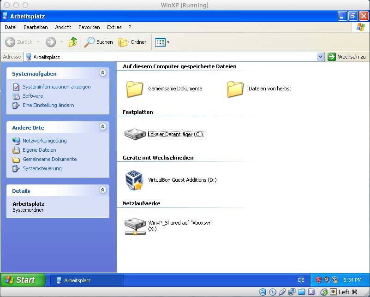Click the VirtualBox optical disc status icon
Screen dimensions: 370x297
(273, 292)
